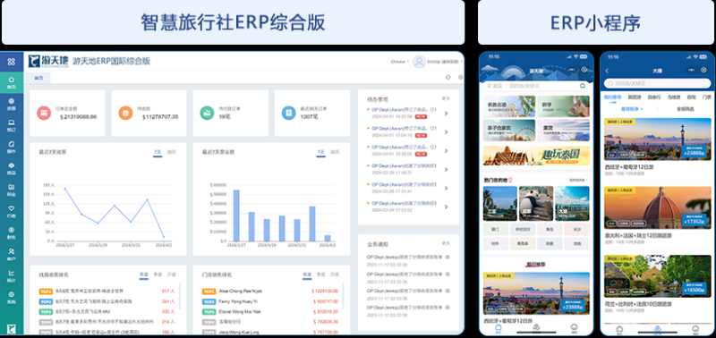Viewport: 716px width, 338px height.
Task: Switch to 自由行 tab in the mini-program
Action: 654,97
